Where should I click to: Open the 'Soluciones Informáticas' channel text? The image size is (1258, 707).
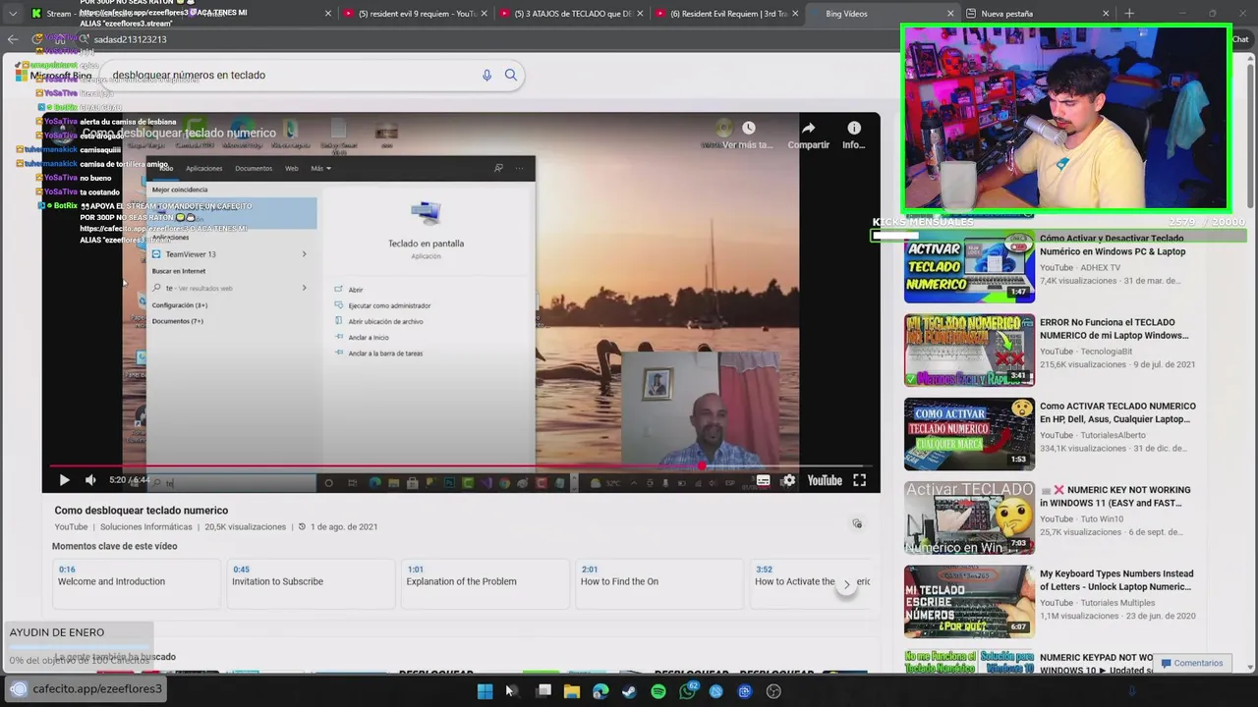click(x=146, y=527)
